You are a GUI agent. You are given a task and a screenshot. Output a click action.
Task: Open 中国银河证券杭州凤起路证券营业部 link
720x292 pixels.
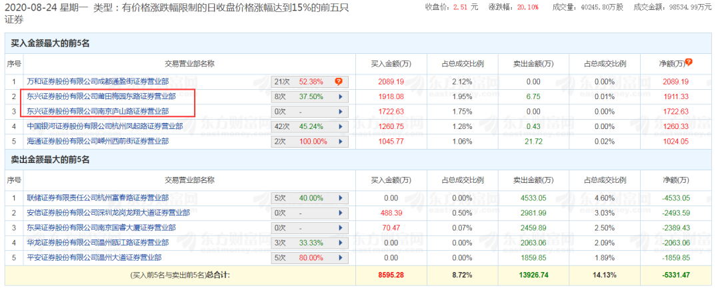point(105,126)
